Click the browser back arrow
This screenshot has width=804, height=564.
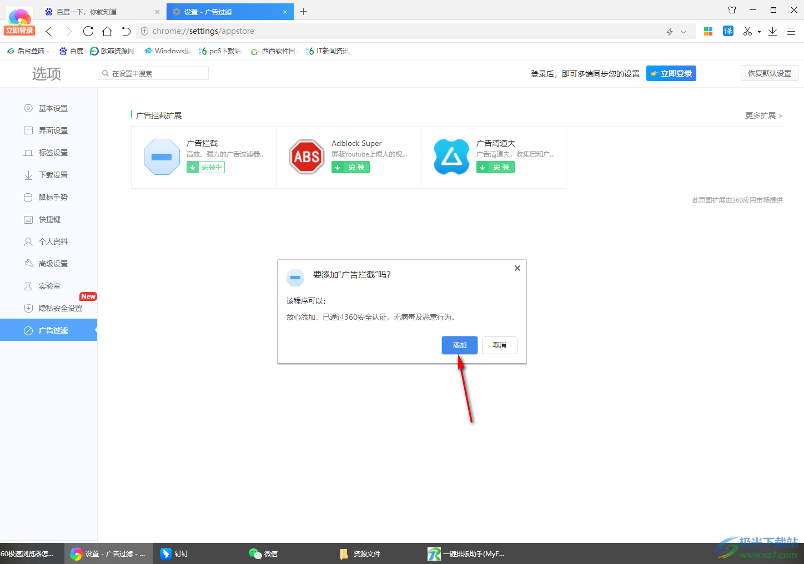click(x=49, y=31)
